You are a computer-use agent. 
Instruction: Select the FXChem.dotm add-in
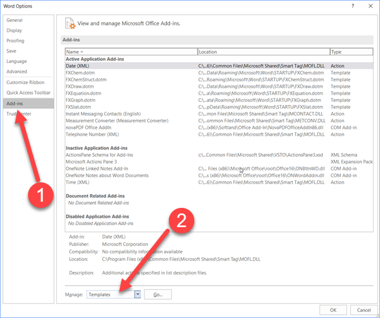[x=219, y=73]
